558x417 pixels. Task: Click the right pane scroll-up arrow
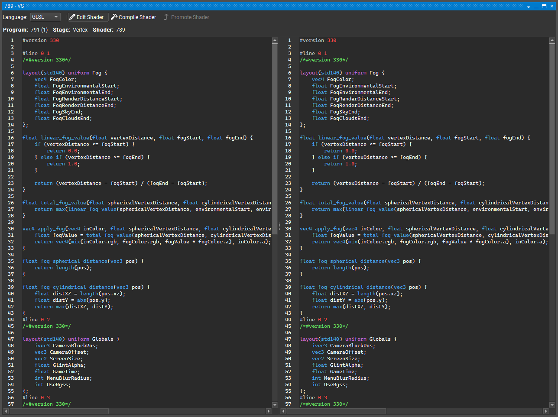pyautogui.click(x=552, y=40)
